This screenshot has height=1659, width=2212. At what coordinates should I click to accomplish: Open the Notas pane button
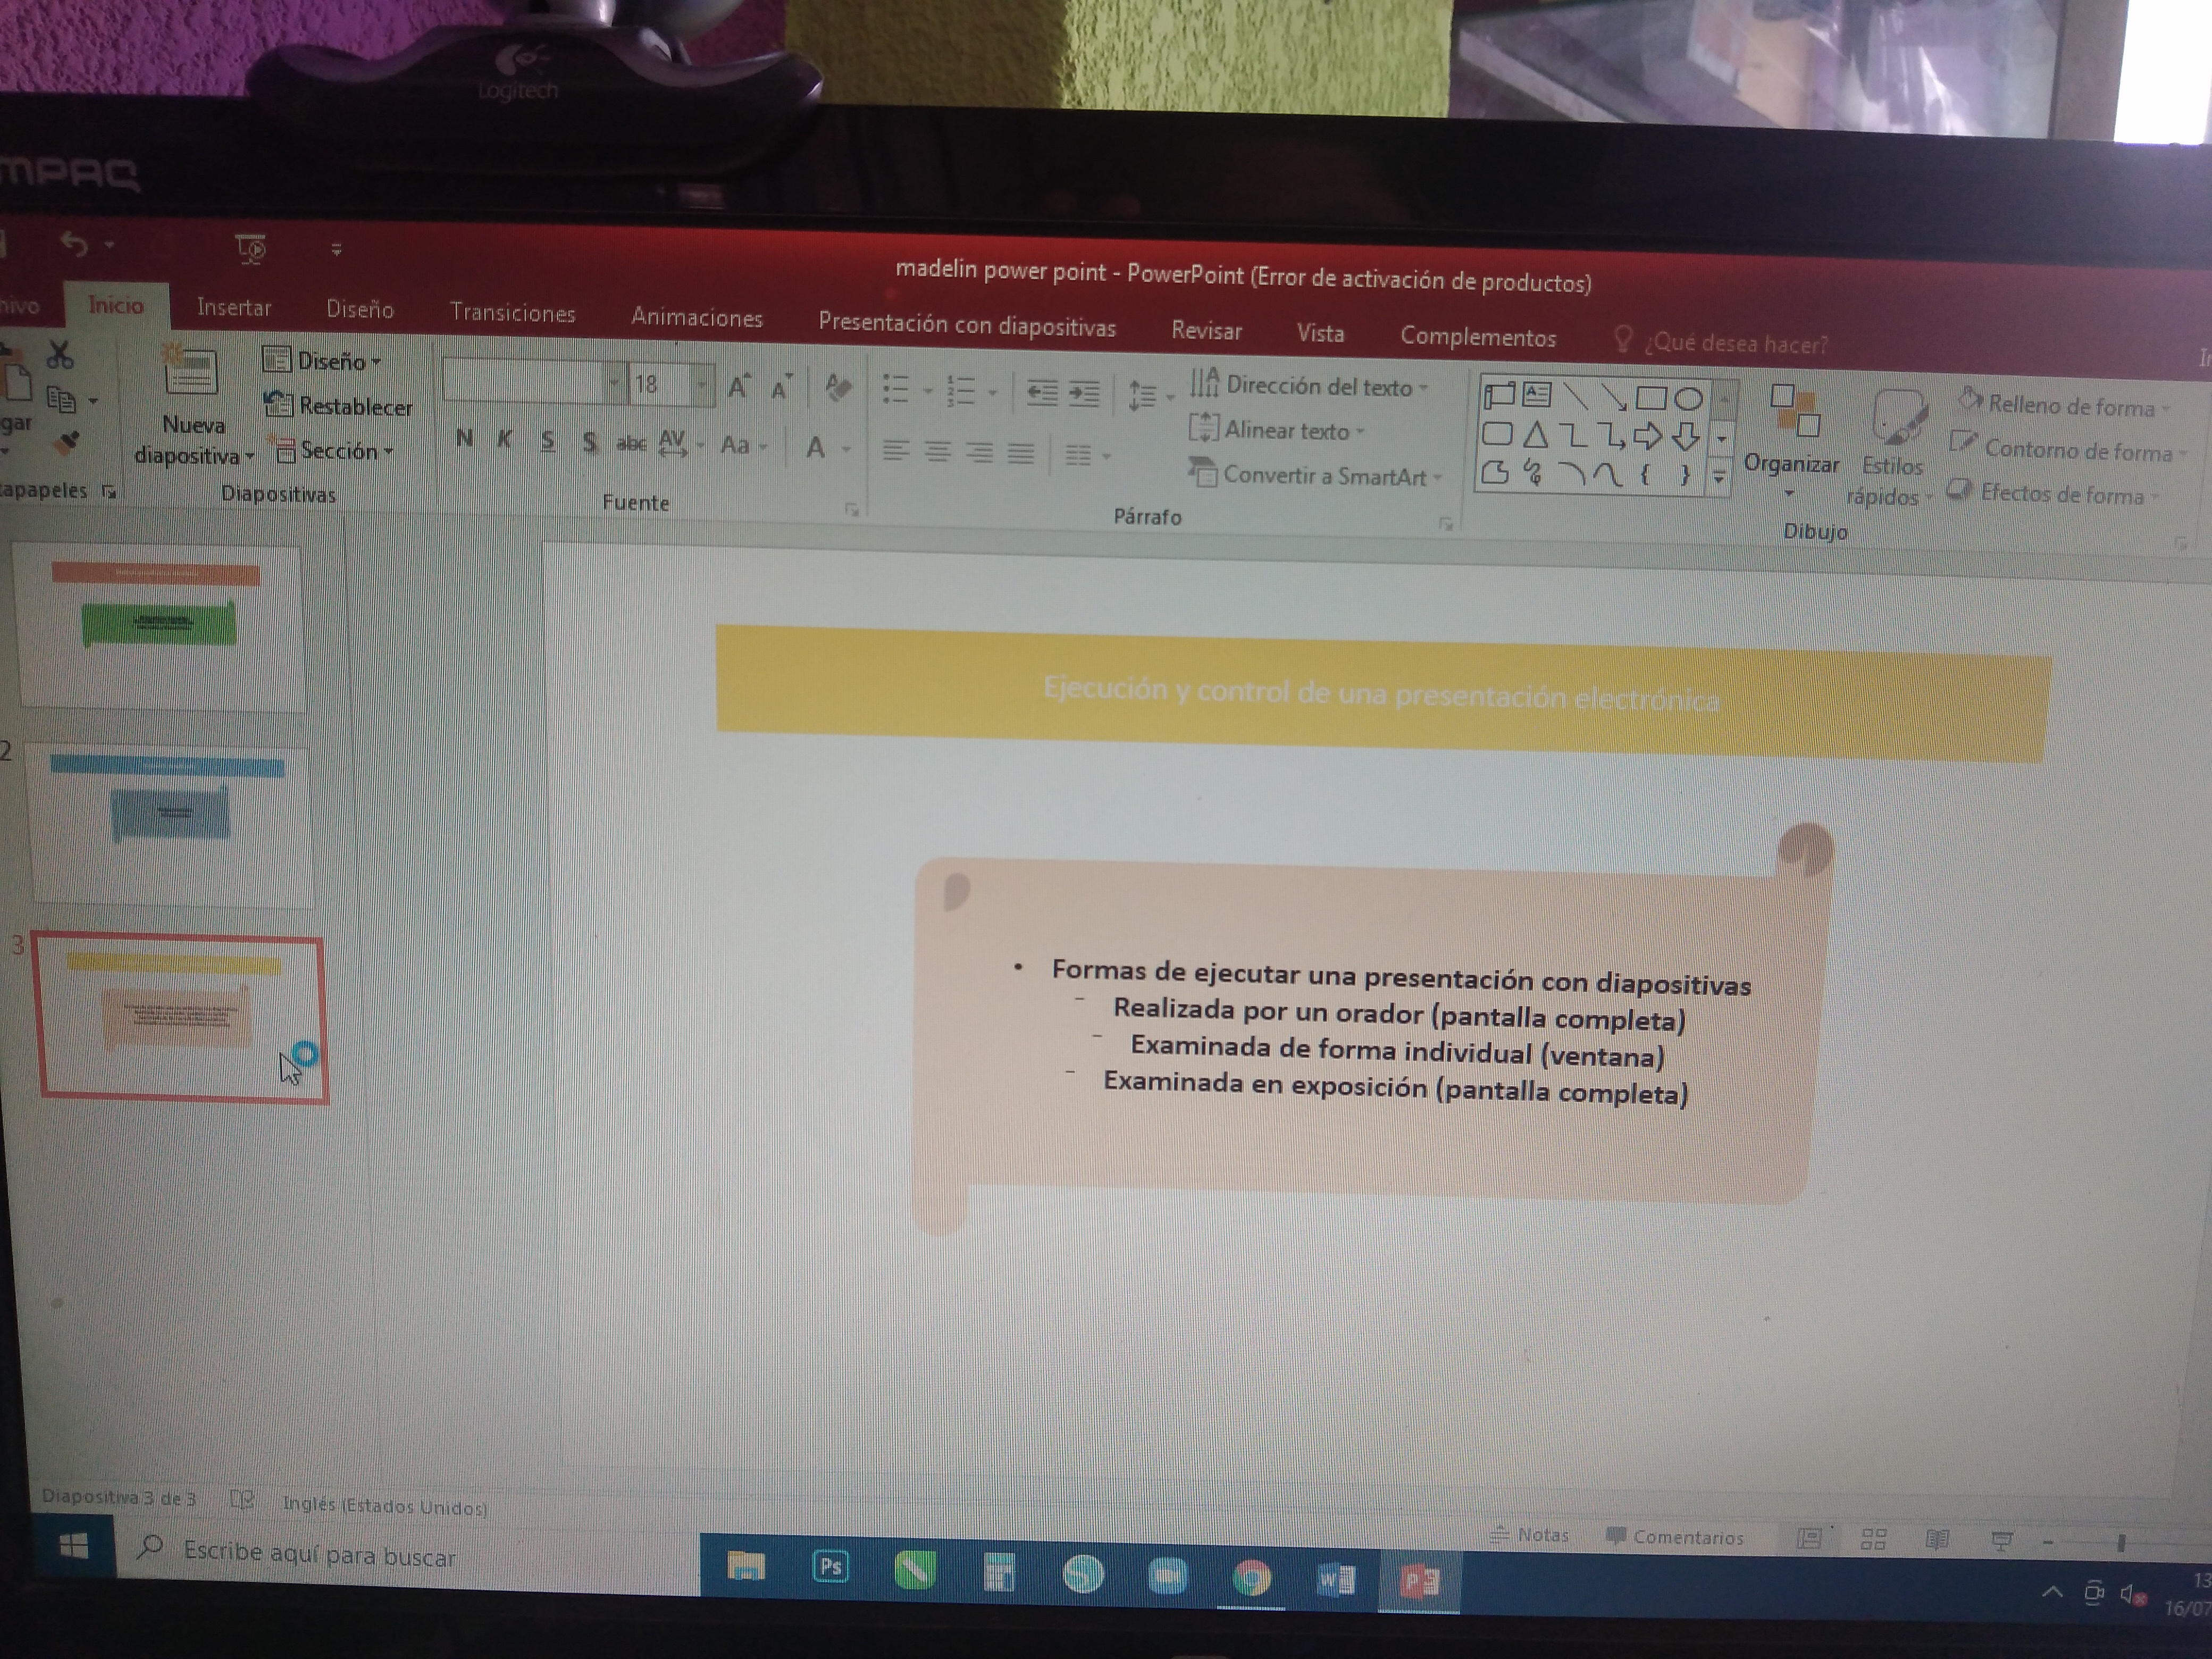pyautogui.click(x=1530, y=1535)
